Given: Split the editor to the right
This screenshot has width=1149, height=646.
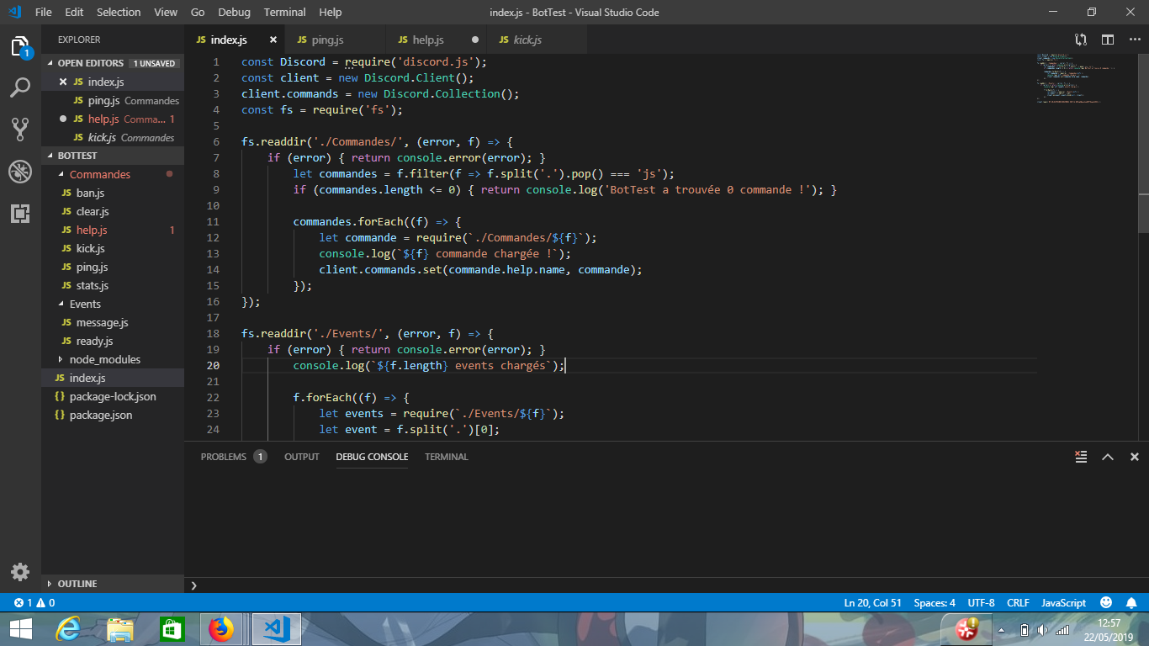Looking at the screenshot, I should click(1108, 40).
